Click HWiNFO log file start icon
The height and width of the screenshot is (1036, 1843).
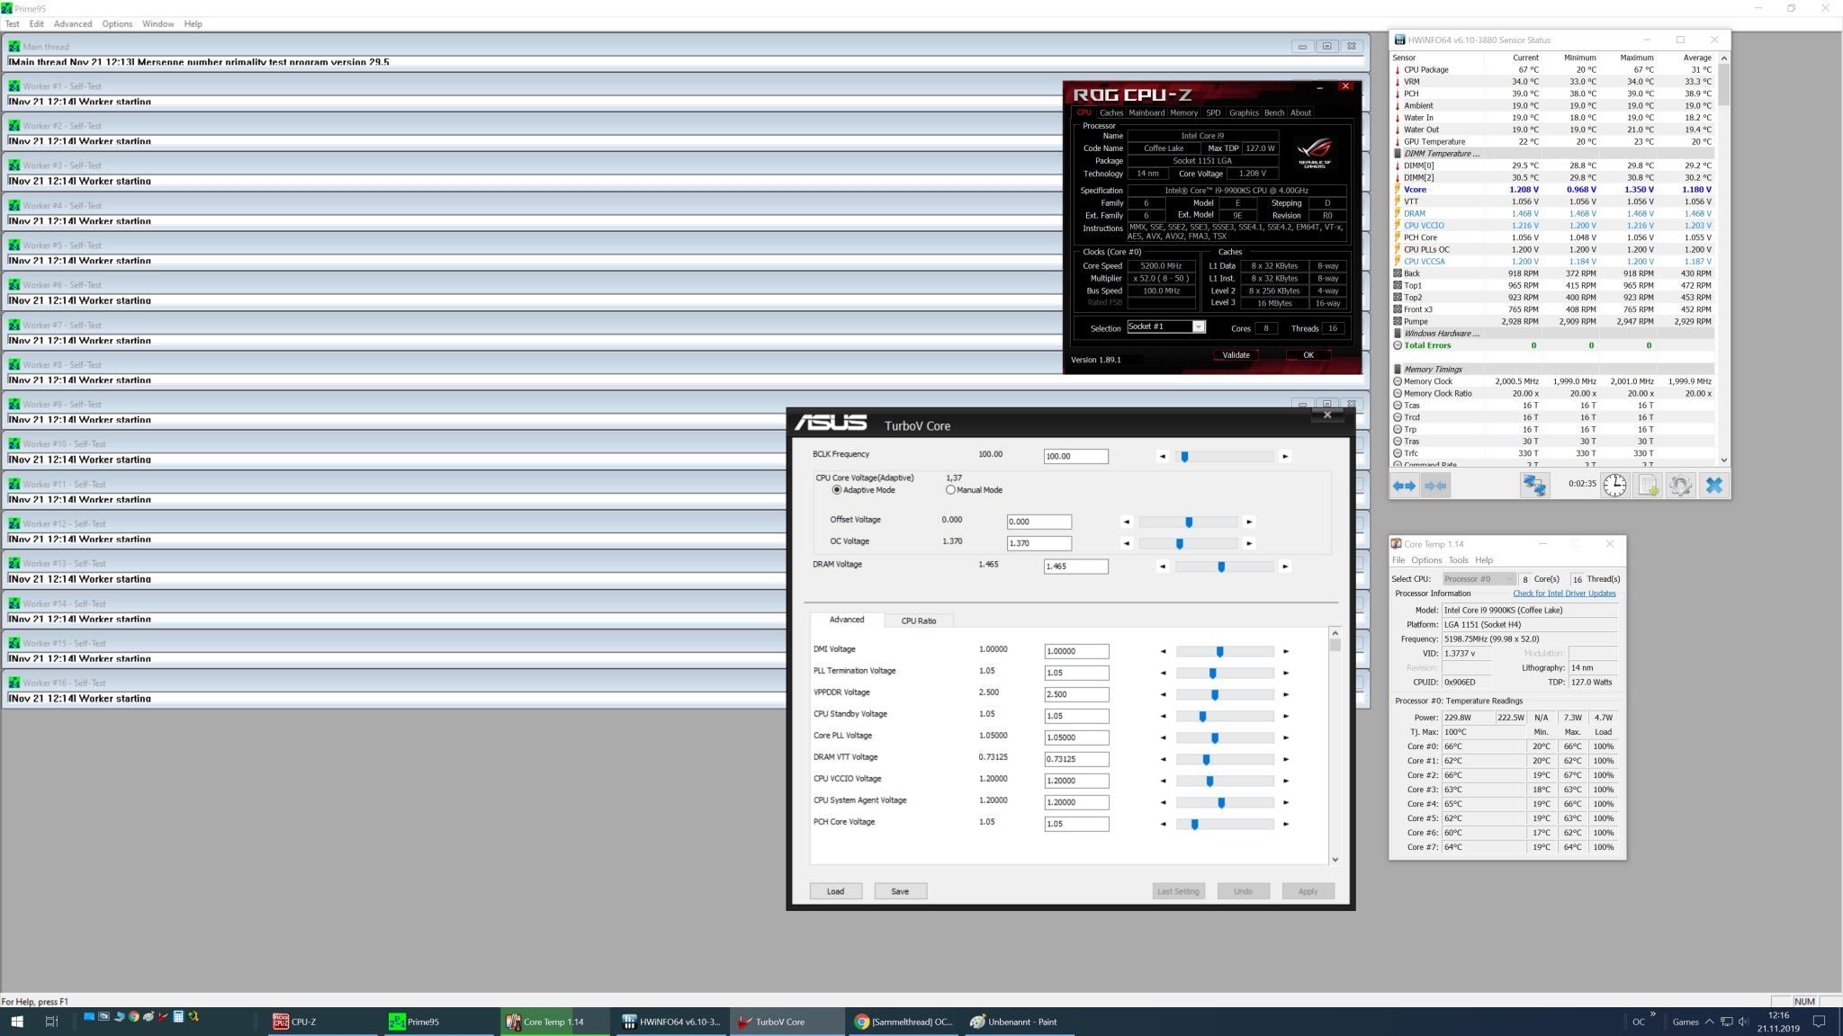(1648, 486)
